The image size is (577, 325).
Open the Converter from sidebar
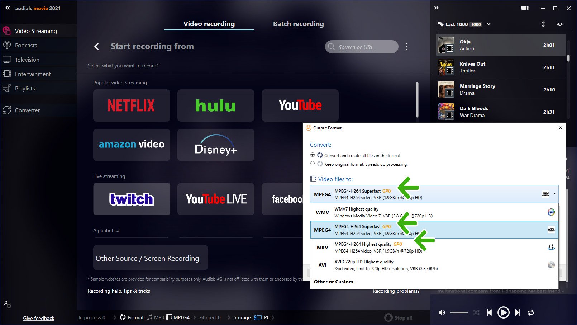pos(27,110)
